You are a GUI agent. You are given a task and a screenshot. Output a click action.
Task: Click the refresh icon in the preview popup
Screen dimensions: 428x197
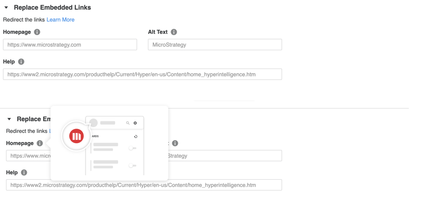tap(135, 136)
